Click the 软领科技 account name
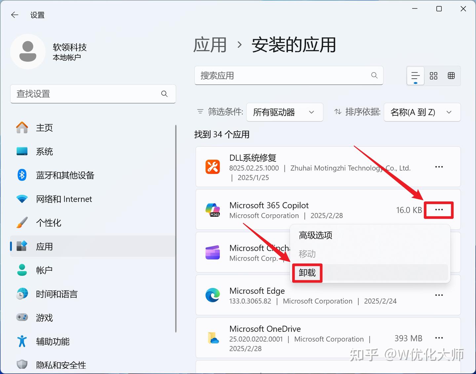The height and width of the screenshot is (374, 476). coord(70,47)
